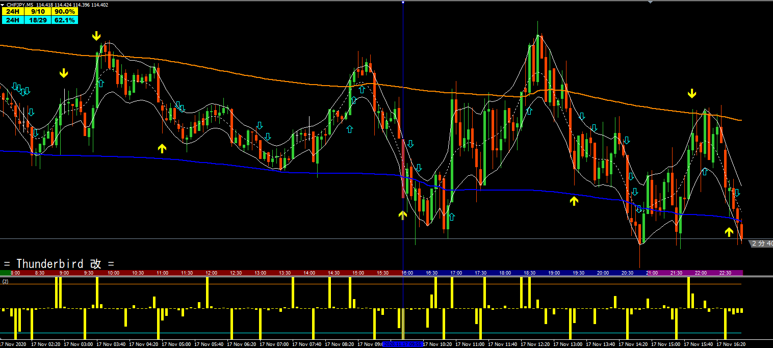Click the '17 Nov 02:20' time axis label
Screen dimensions: 773x348
coord(47,344)
